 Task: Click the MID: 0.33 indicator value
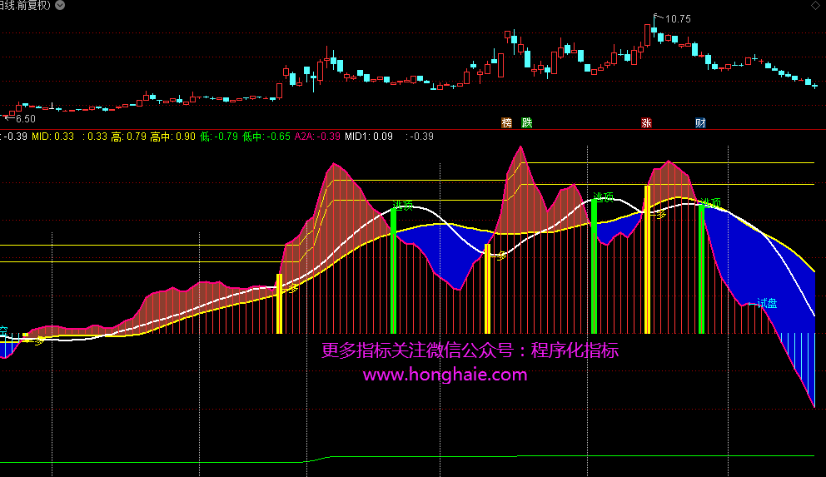[52, 137]
